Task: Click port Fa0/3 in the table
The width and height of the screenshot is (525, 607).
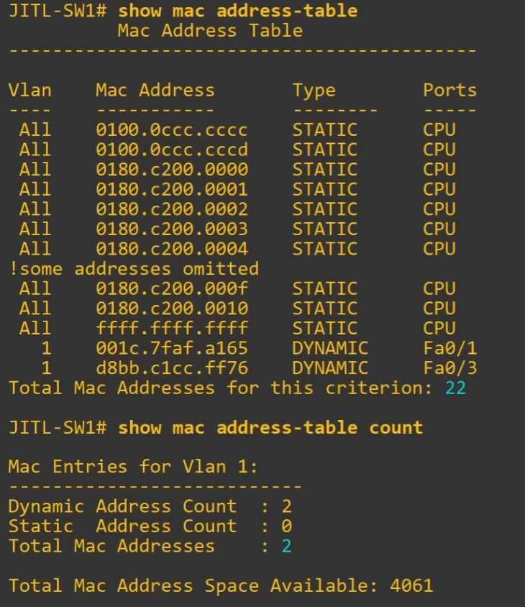Action: point(450,368)
